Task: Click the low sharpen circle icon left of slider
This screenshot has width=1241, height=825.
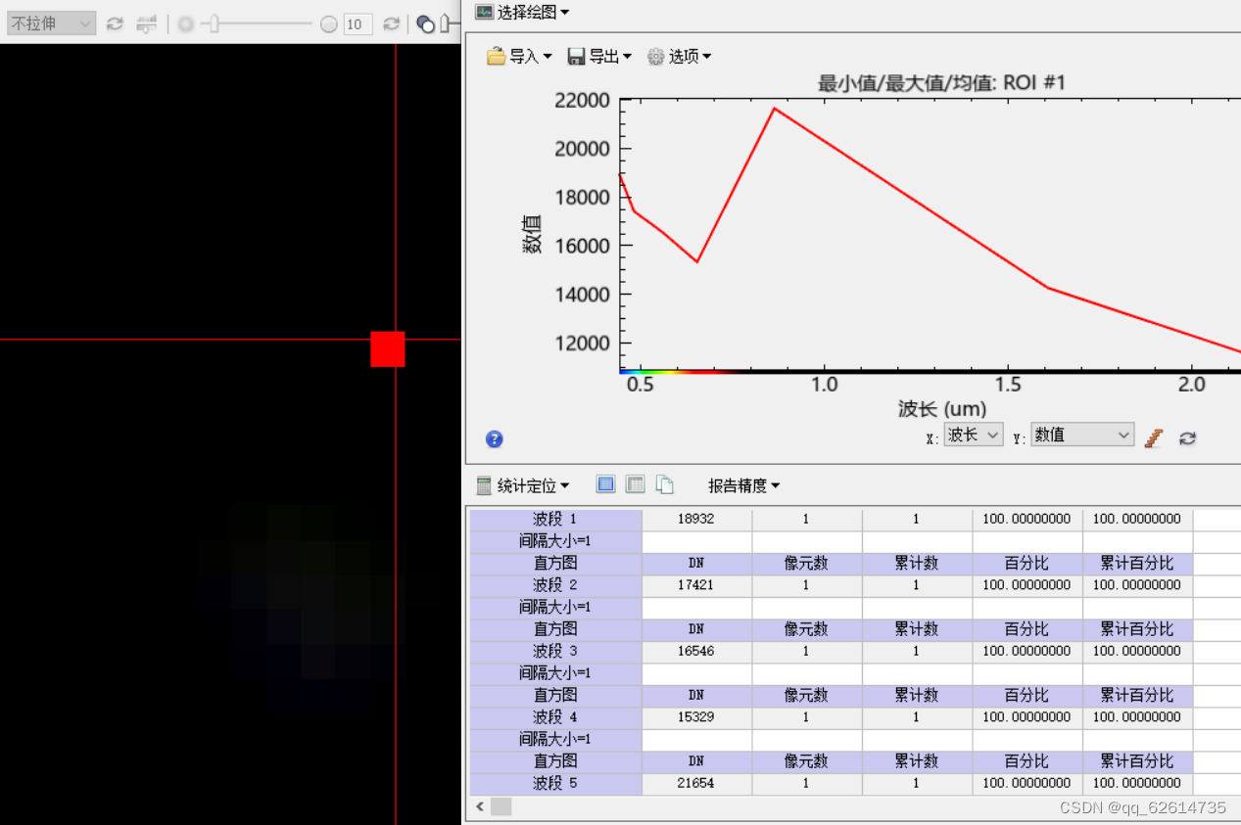Action: (185, 23)
